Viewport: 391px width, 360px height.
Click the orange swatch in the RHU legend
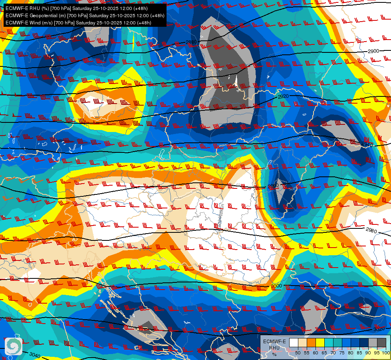pos(312,343)
